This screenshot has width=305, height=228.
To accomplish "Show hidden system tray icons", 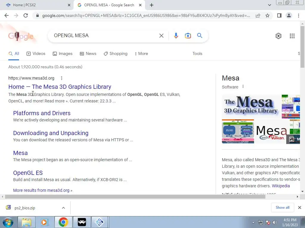I will click(253, 223).
